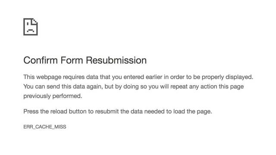Click the Press the reload button sentence
Screen dimensions: 276x155
tap(118, 112)
